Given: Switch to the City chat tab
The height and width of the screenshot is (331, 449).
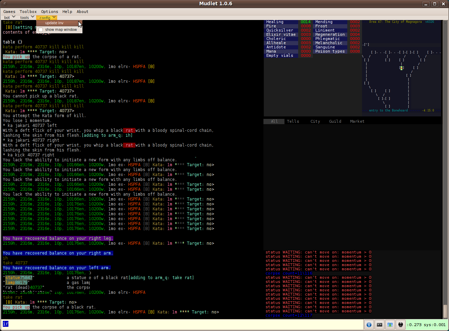Looking at the screenshot, I should click(315, 121).
